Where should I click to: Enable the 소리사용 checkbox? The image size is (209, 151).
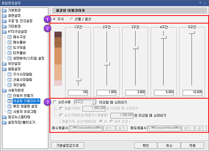(x=54, y=102)
